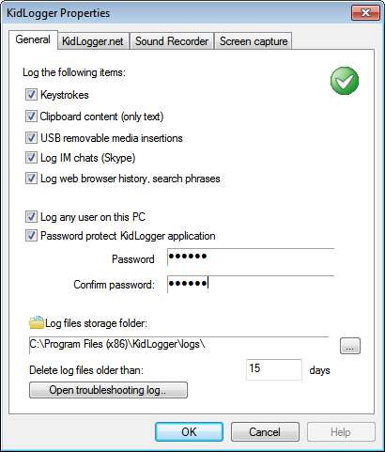Screen dimensions: 385x452
Task: Toggle Log IM chats (Skype) checkbox
Action: click(31, 158)
